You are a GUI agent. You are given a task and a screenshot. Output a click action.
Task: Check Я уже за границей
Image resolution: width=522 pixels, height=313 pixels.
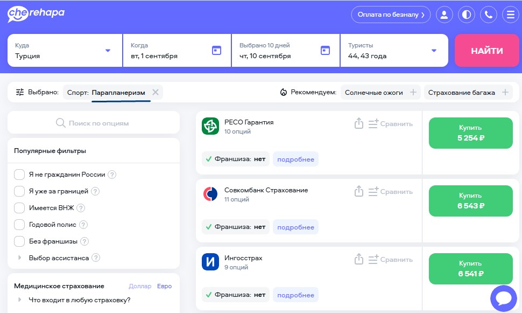tap(19, 191)
